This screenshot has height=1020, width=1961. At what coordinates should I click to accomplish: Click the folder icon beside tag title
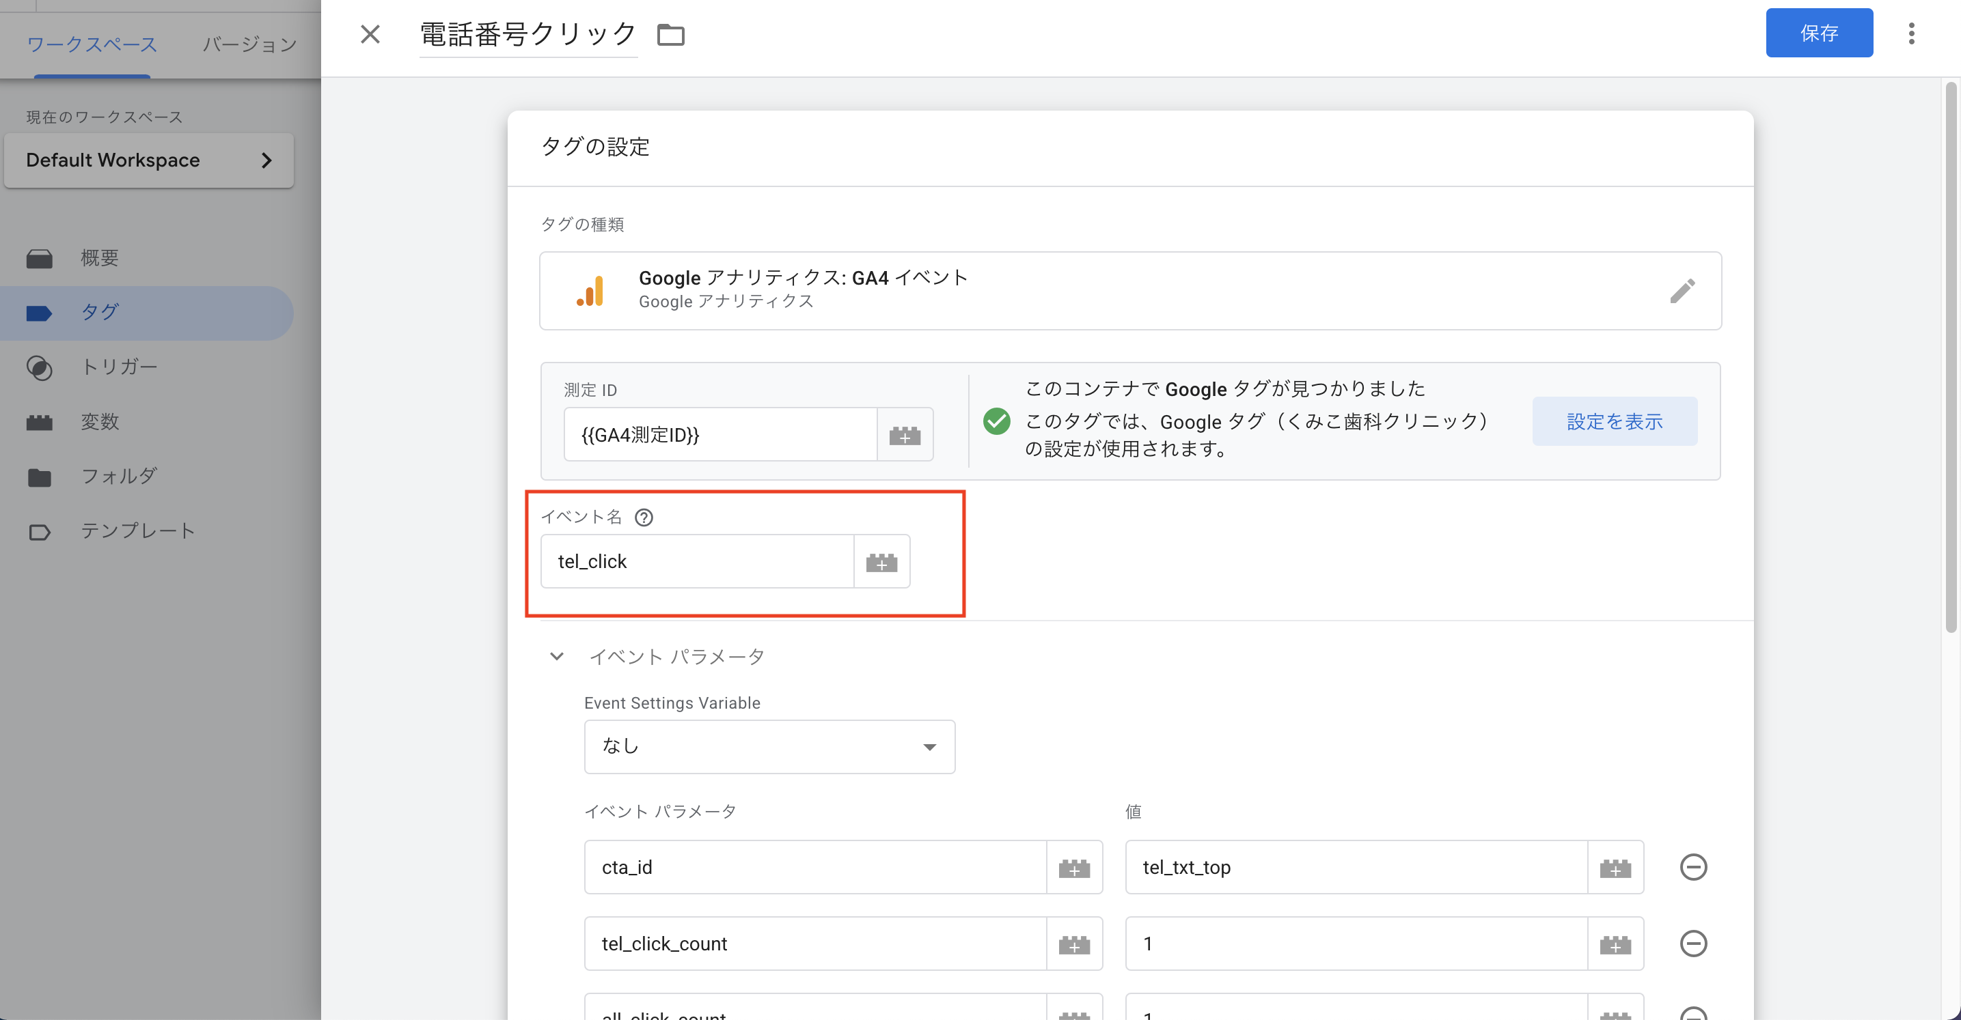670,35
